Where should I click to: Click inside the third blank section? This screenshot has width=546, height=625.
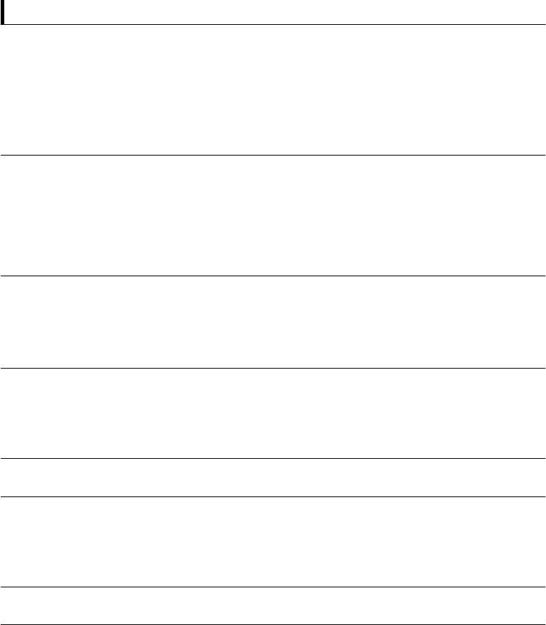tap(273, 322)
